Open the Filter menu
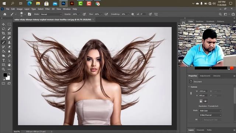Screen dimensions: 236x133 (48, 9)
